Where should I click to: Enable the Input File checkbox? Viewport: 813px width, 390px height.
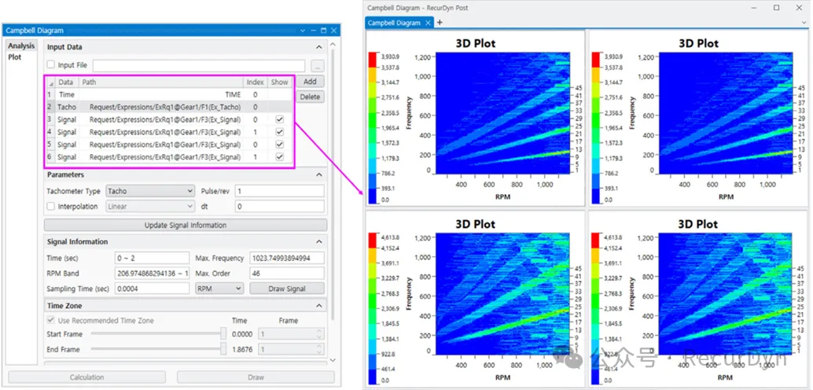[x=51, y=65]
